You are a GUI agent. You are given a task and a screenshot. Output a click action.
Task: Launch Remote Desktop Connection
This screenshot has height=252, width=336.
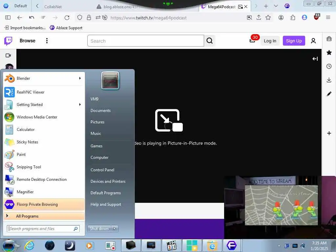click(44, 179)
